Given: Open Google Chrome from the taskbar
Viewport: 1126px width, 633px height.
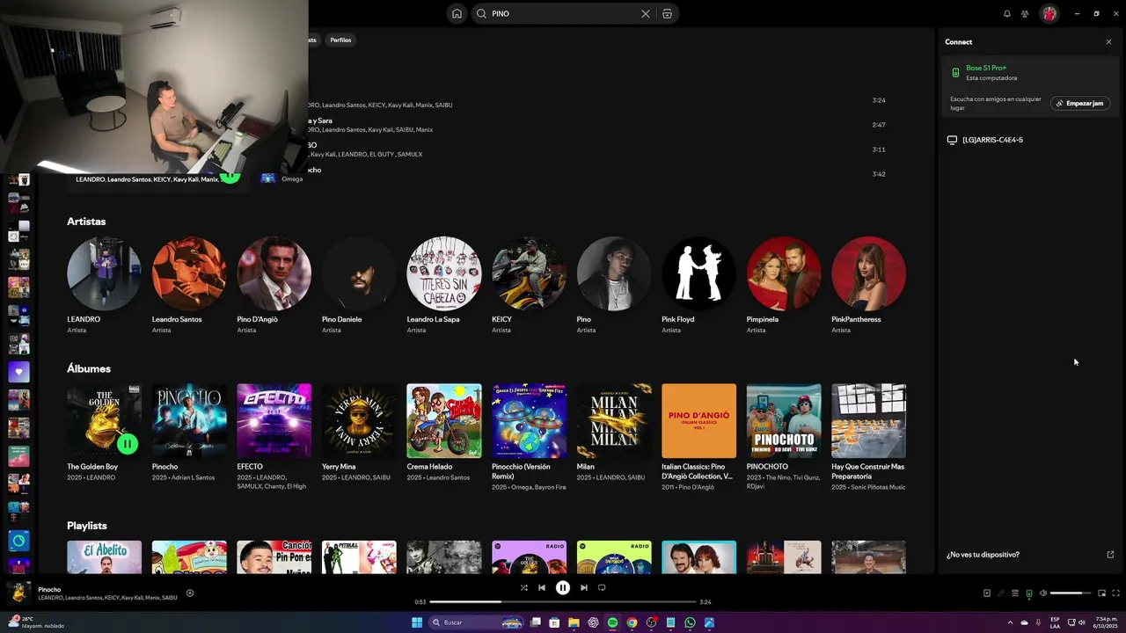Looking at the screenshot, I should (x=632, y=622).
